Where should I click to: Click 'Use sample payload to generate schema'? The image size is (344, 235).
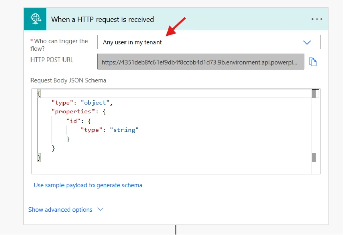point(88,185)
